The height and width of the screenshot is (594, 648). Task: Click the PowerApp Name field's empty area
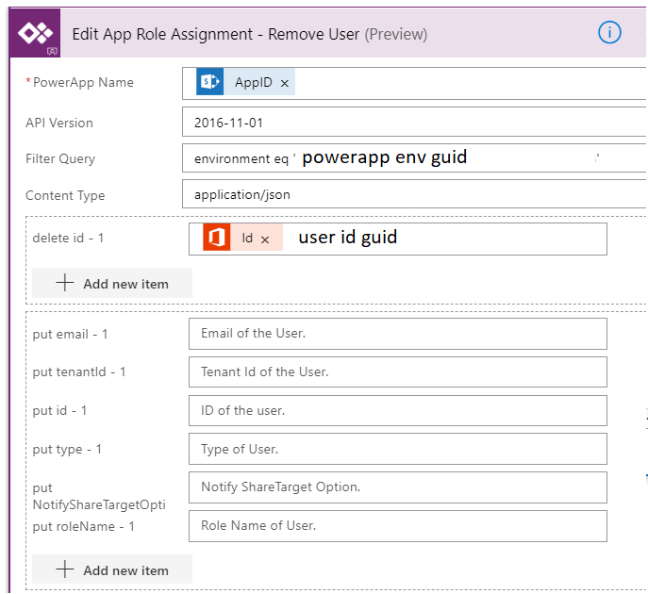[x=472, y=83]
